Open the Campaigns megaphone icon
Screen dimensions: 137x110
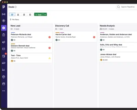click(x=4, y=42)
